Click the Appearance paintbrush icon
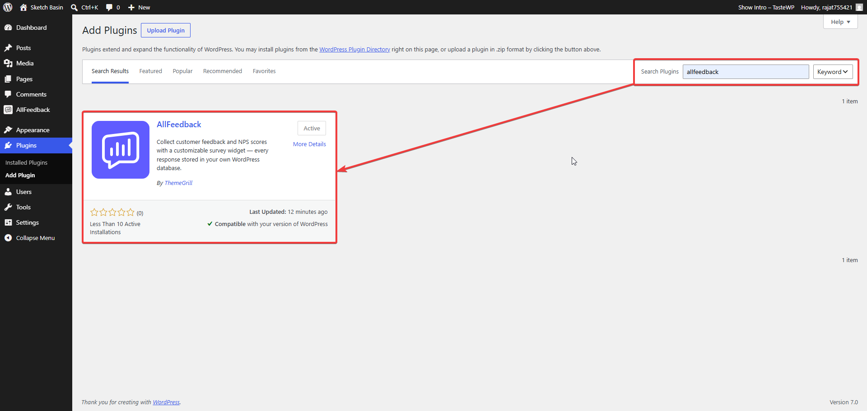The image size is (867, 411). tap(8, 130)
